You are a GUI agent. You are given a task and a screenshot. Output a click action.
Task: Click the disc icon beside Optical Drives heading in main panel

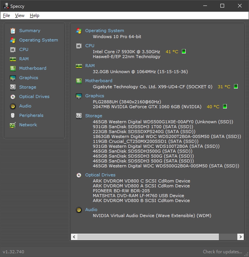click(x=79, y=175)
